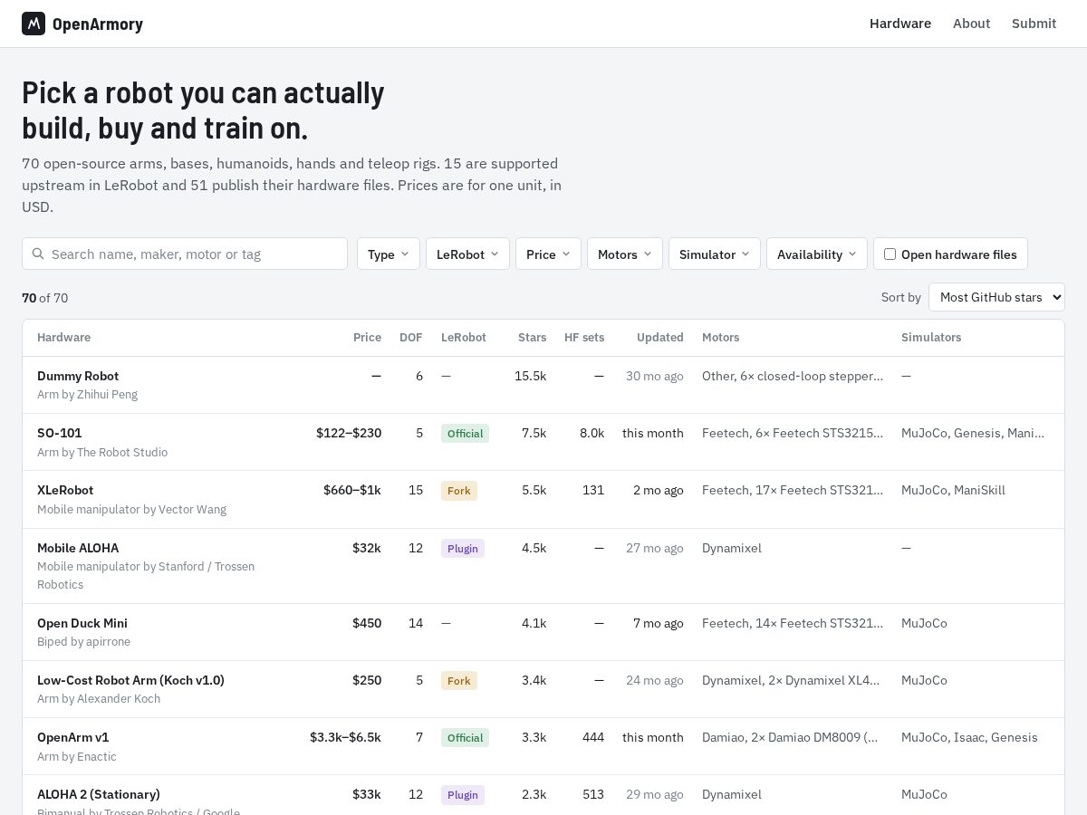The height and width of the screenshot is (815, 1087).
Task: Open the Sort by Most GitHub stars select
Action: [x=996, y=297]
